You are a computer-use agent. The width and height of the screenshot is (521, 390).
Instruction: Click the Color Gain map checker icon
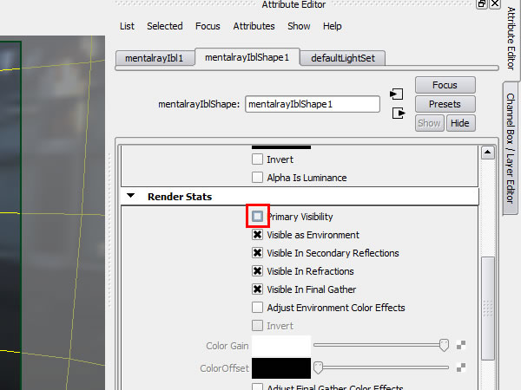[x=461, y=345]
